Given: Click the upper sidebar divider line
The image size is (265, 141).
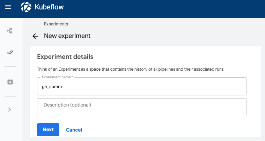Looking at the screenshot, I should tap(10, 67).
